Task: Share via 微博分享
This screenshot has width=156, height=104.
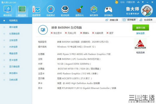Action: pos(114,20)
